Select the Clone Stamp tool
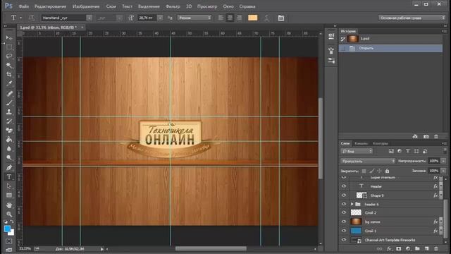451x254 pixels. coord(9,111)
